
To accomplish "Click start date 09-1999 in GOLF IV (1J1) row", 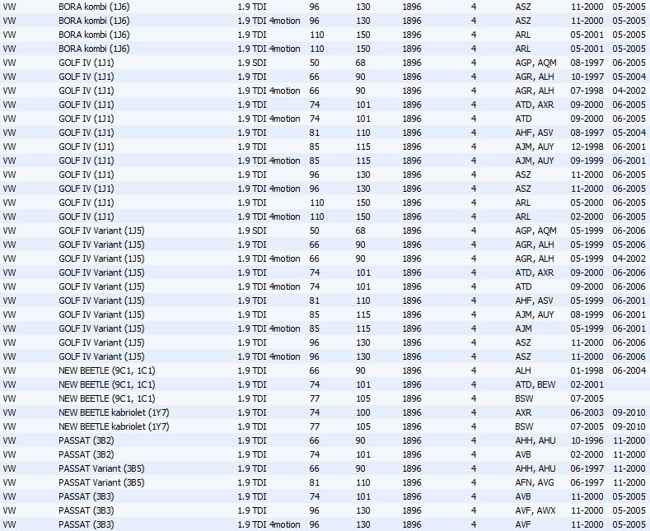I will point(587,161).
